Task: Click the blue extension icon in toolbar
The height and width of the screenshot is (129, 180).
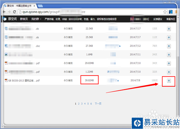Action: pyautogui.click(x=171, y=12)
